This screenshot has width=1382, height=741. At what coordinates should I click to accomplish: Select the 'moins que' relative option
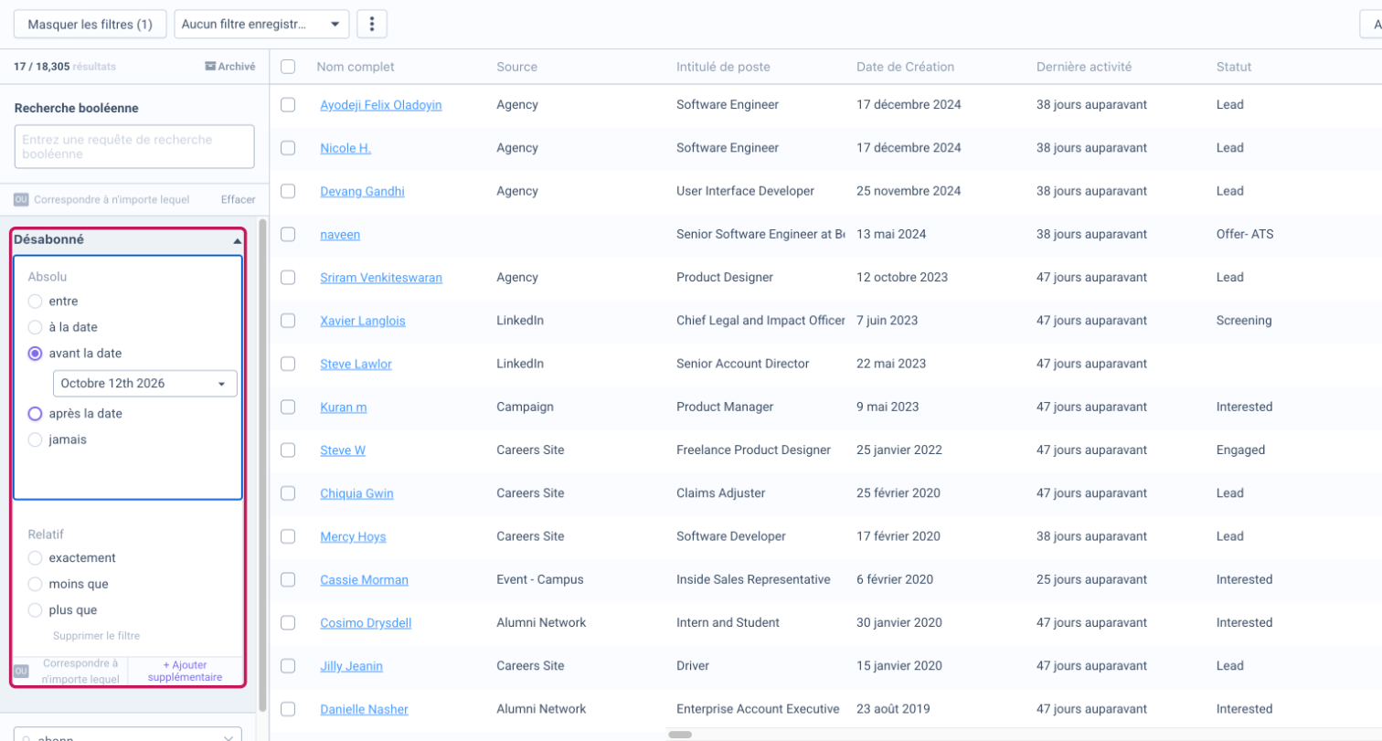tap(35, 584)
